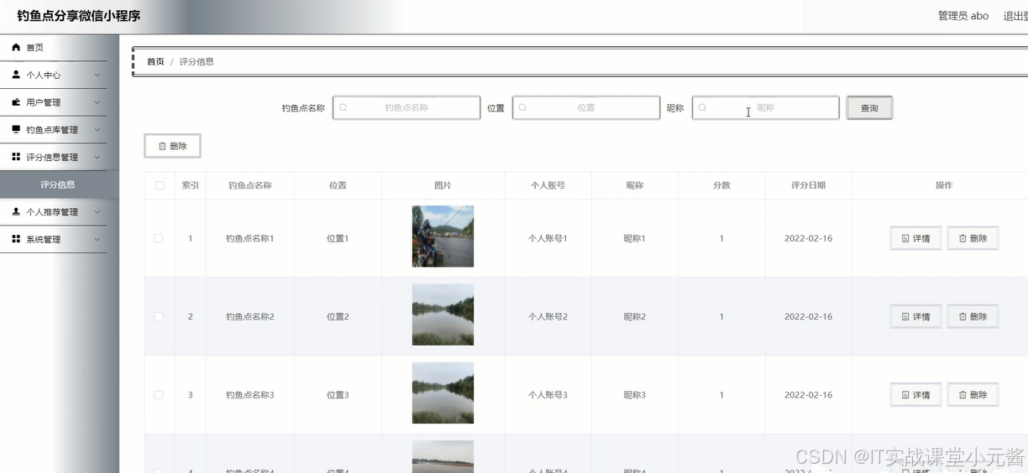
Task: Click the person icon beside 个人推荐管理
Action: 16,212
